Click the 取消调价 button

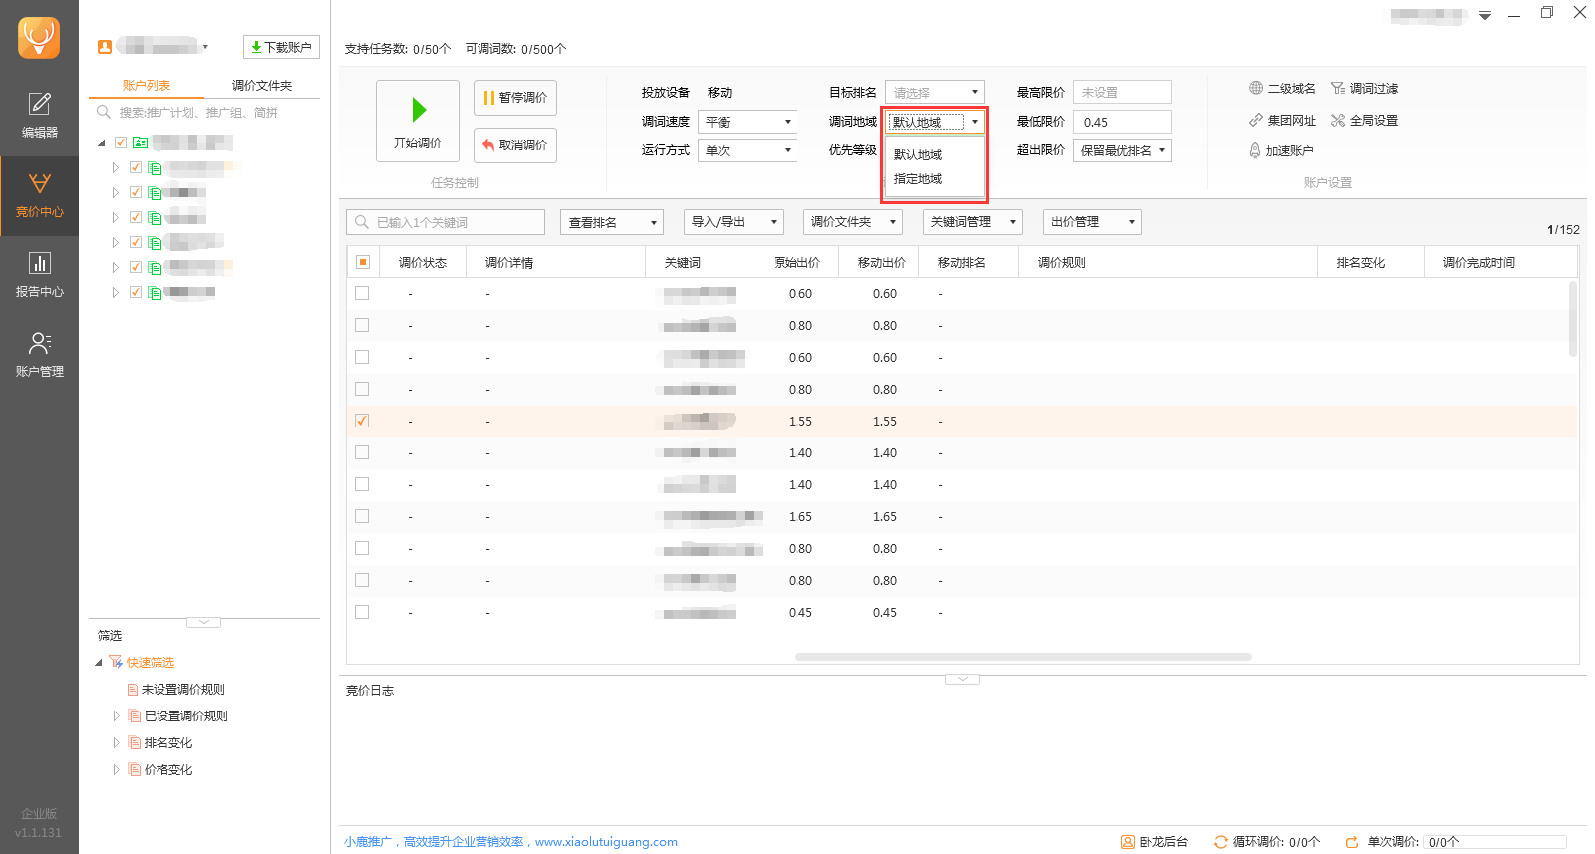click(515, 145)
